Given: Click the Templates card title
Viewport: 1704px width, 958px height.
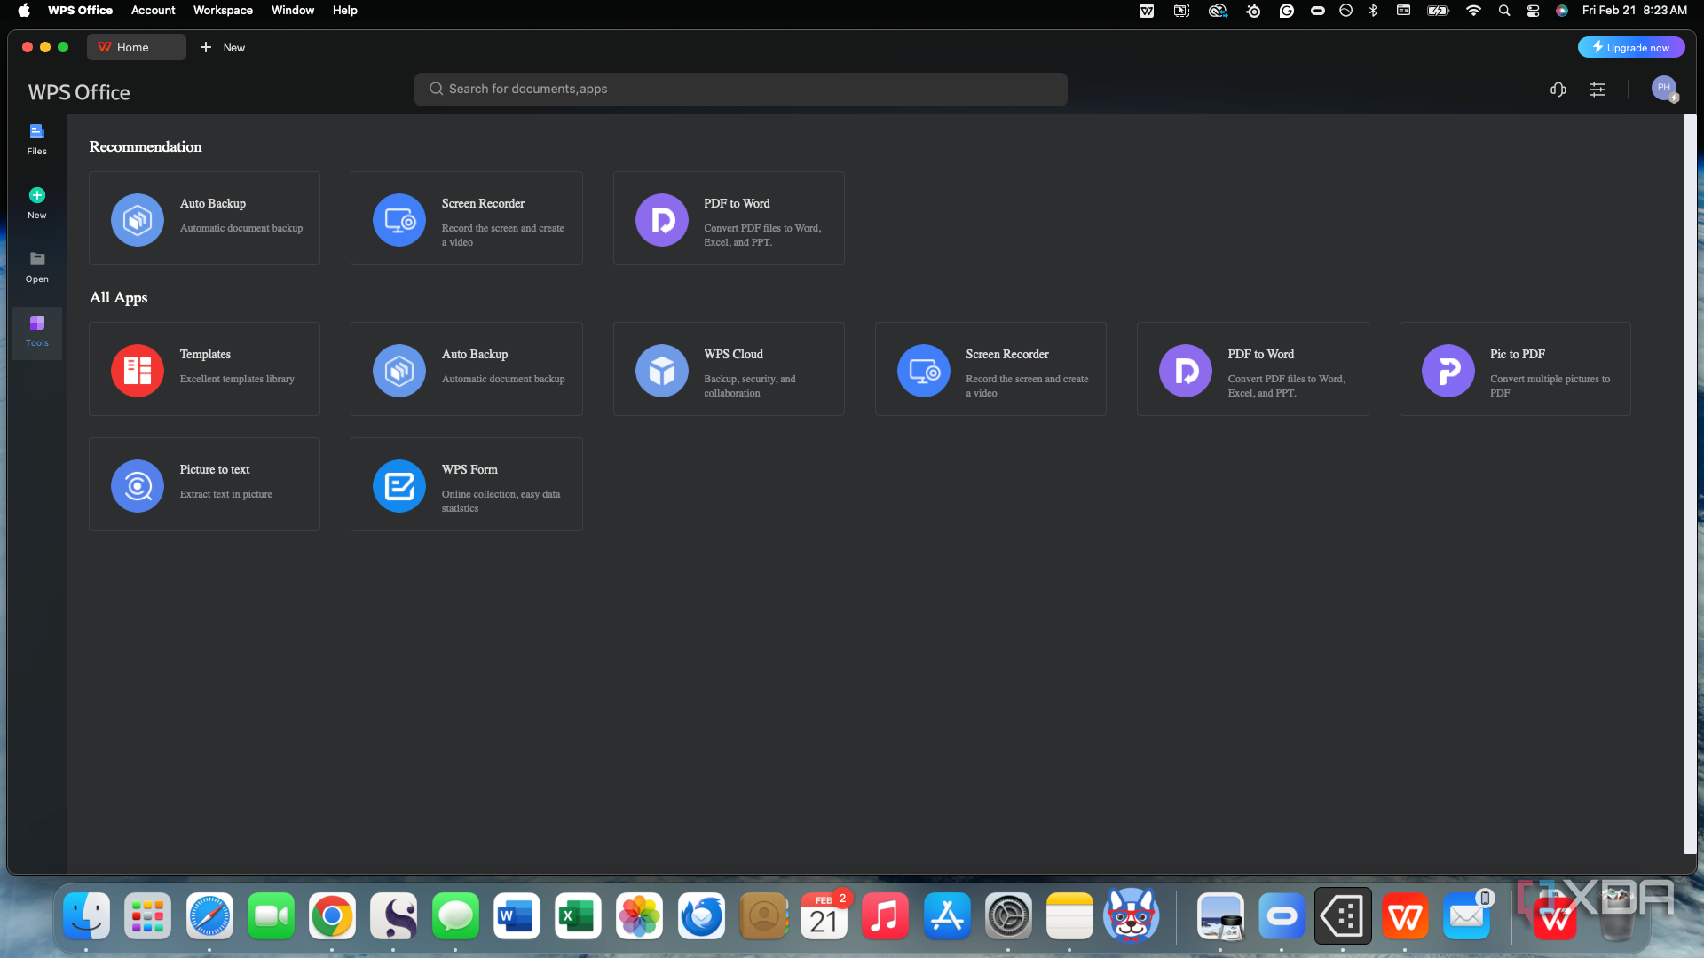Looking at the screenshot, I should tap(205, 355).
